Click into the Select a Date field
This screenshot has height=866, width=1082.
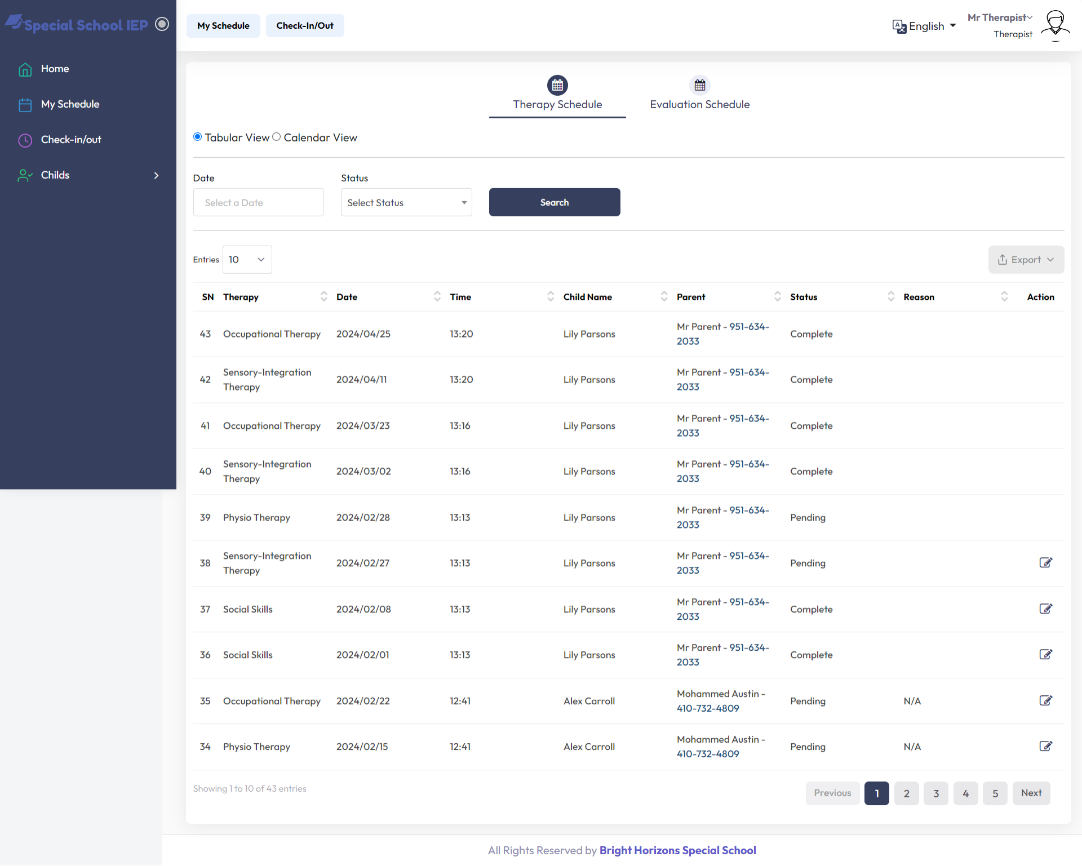tap(258, 202)
